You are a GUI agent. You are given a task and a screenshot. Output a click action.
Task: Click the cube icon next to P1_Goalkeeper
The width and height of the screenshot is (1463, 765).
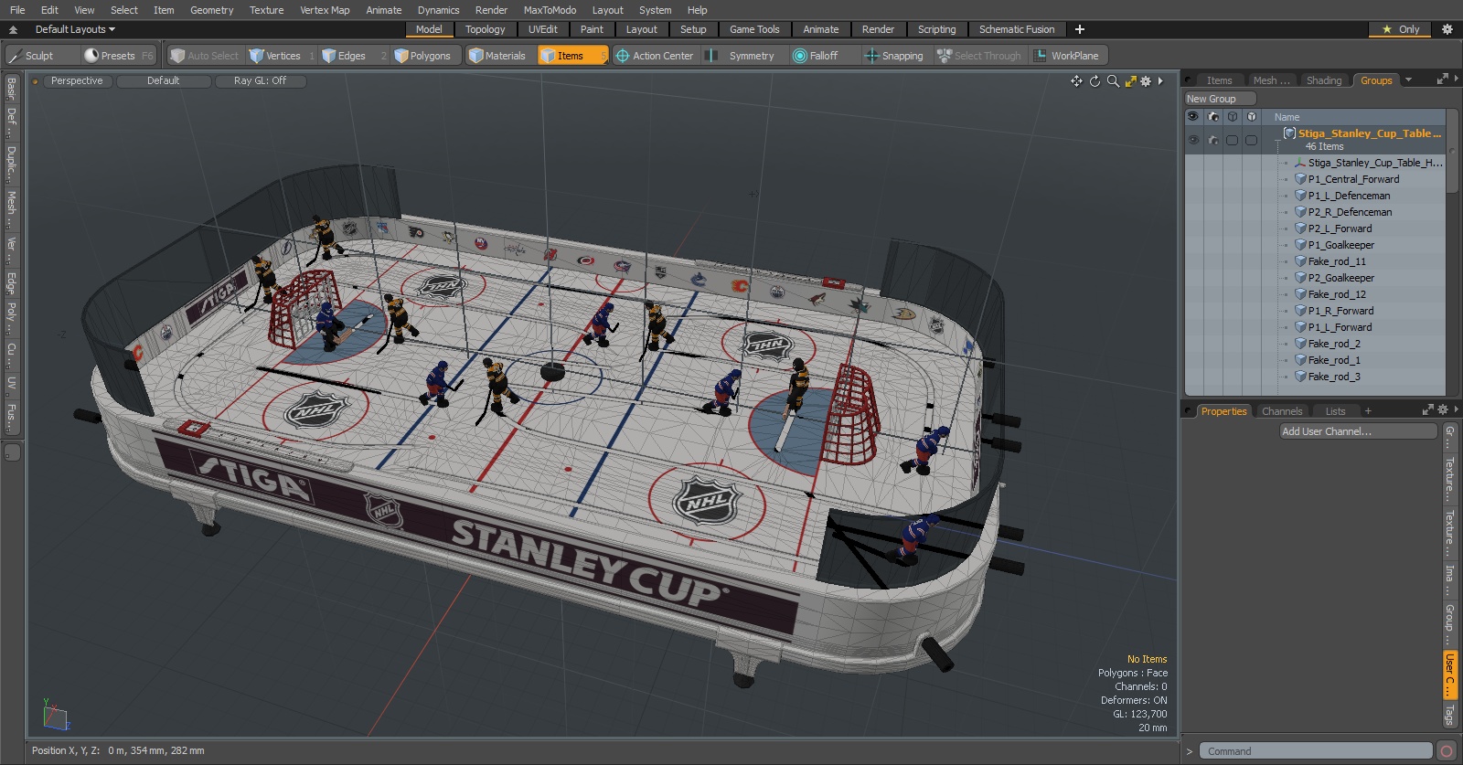point(1300,245)
